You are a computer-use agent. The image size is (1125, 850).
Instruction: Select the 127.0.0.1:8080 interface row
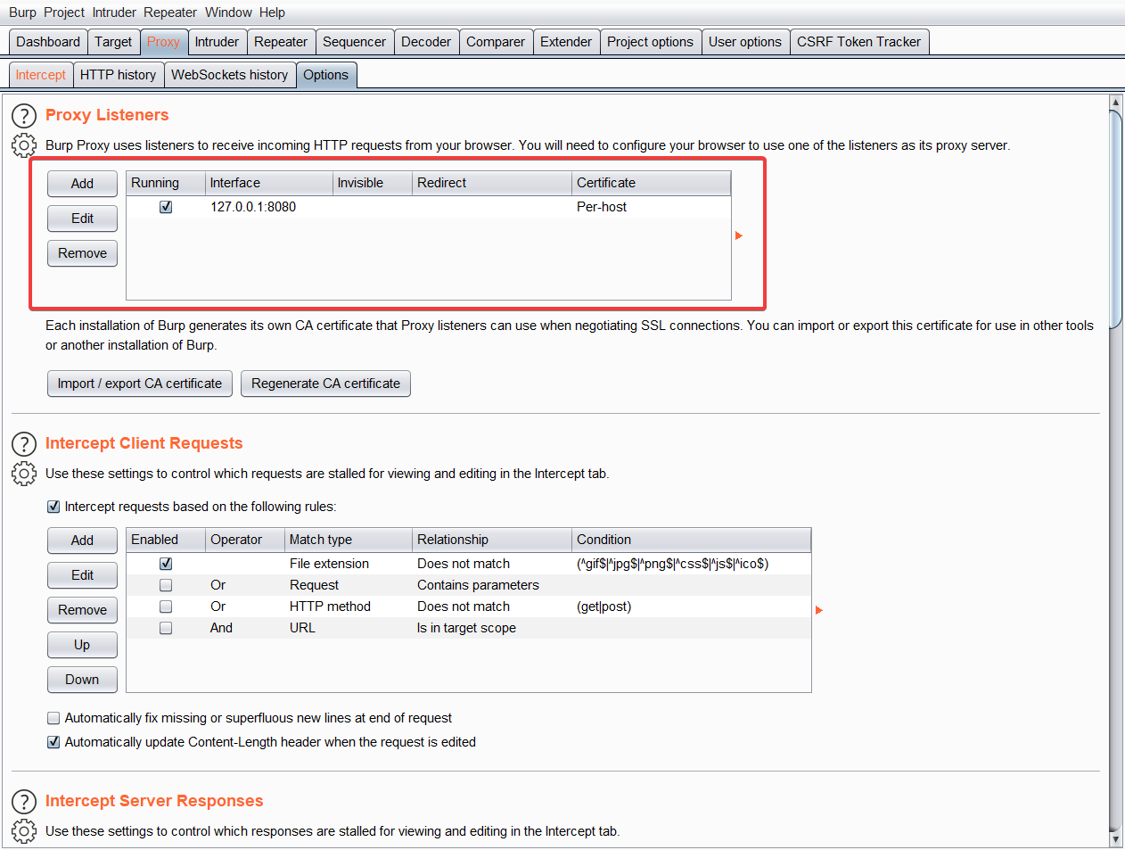[253, 207]
